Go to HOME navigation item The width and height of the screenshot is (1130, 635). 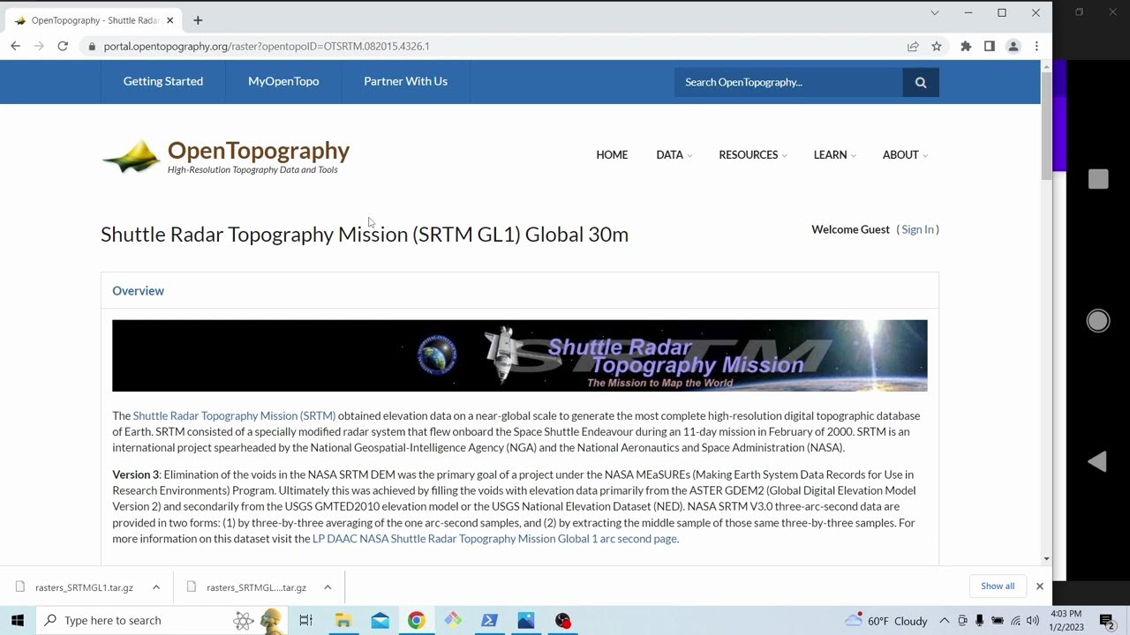(x=612, y=154)
